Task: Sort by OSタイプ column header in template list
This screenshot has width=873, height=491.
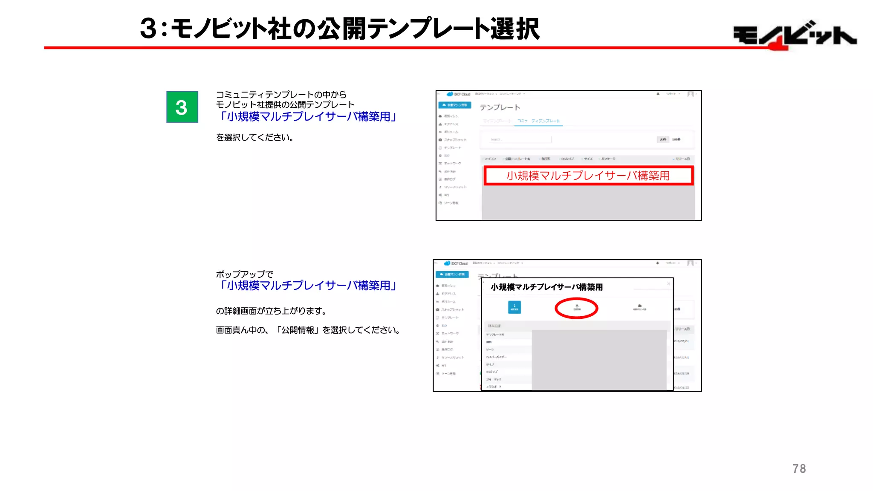Action: [567, 159]
